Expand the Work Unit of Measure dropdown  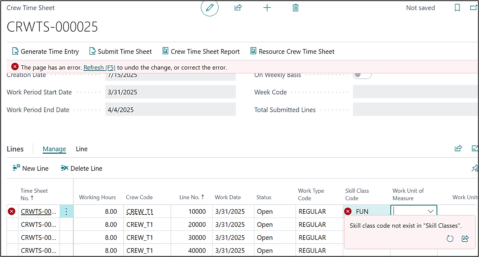click(431, 212)
